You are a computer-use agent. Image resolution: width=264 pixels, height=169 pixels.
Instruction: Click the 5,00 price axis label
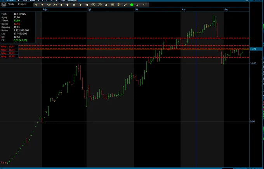[x=252, y=121]
